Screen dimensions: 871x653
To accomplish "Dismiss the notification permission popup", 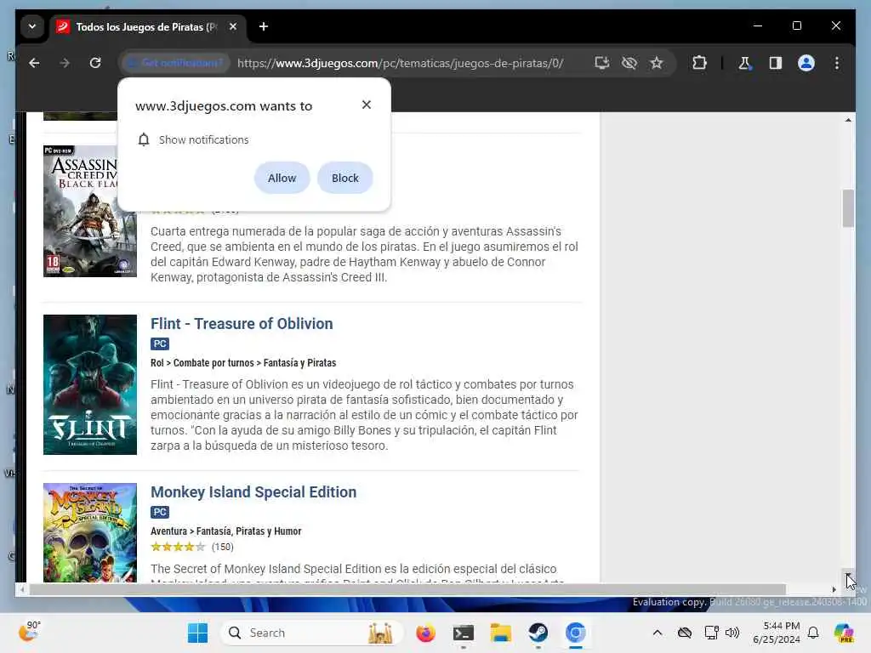I will pos(366,105).
